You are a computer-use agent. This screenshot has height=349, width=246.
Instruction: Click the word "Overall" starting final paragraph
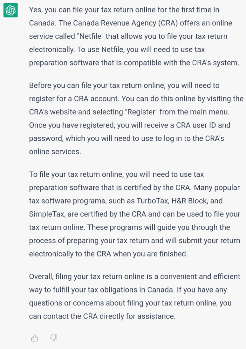pos(40,276)
